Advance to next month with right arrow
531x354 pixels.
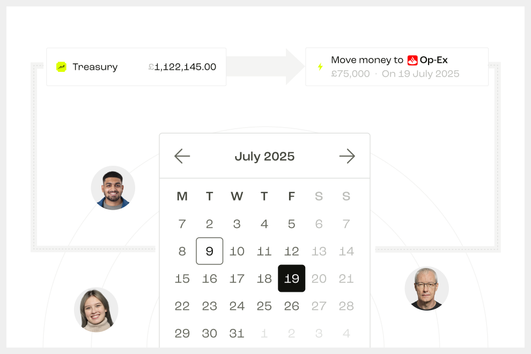coord(347,156)
